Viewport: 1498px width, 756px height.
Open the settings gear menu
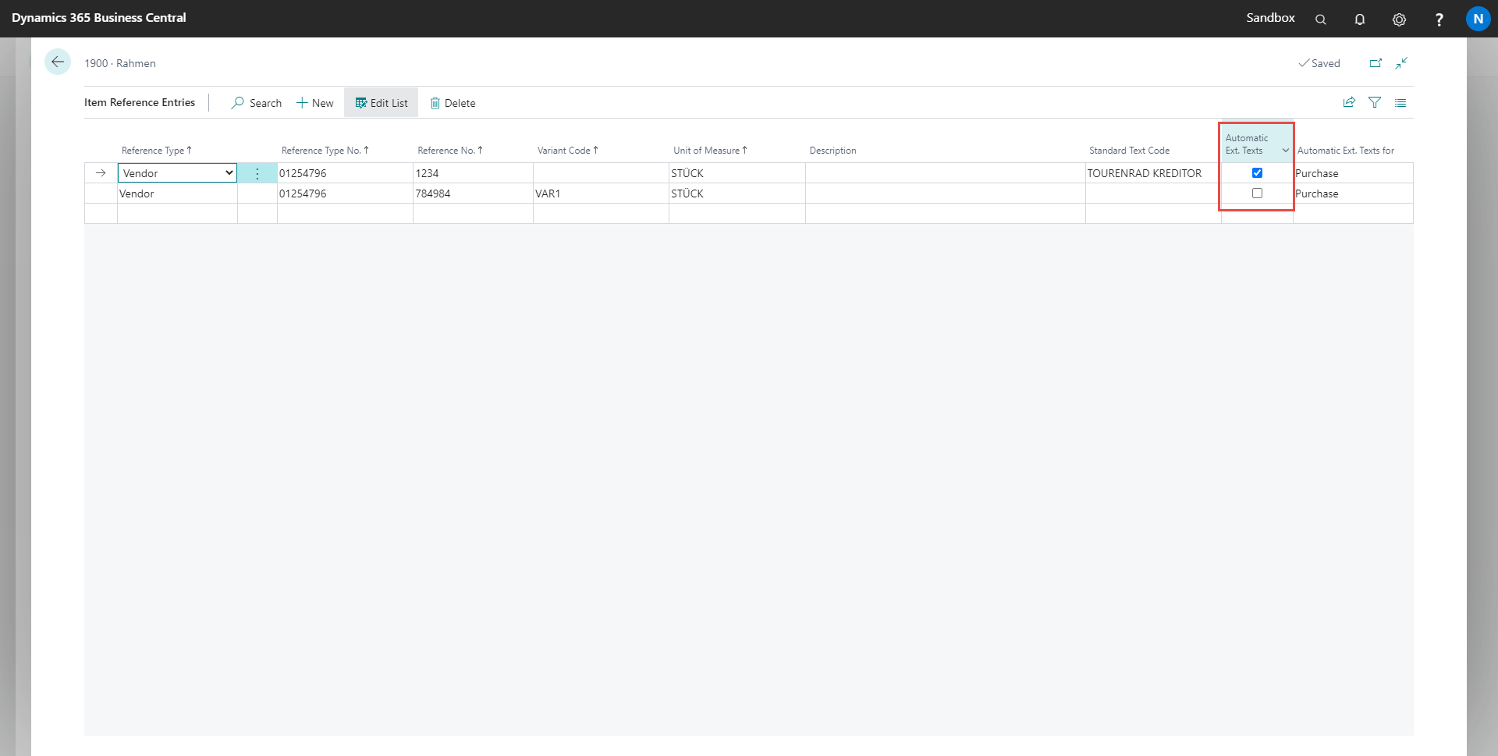point(1399,20)
